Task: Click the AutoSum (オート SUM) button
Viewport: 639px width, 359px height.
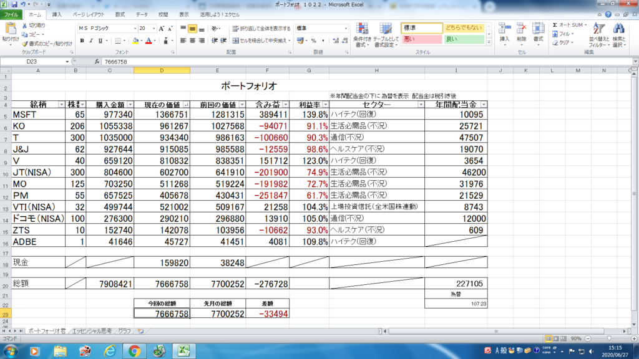Action: 569,25
